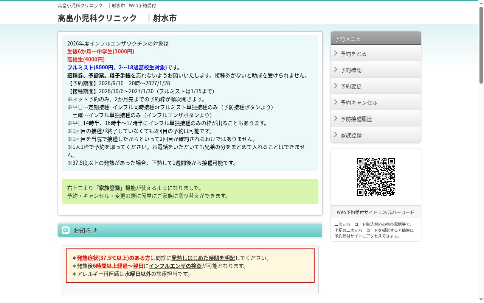Image resolution: width=484 pixels, height=303 pixels.
Task: Click the ※37.5度以上の発熱があった場合 line
Action: click(x=152, y=163)
